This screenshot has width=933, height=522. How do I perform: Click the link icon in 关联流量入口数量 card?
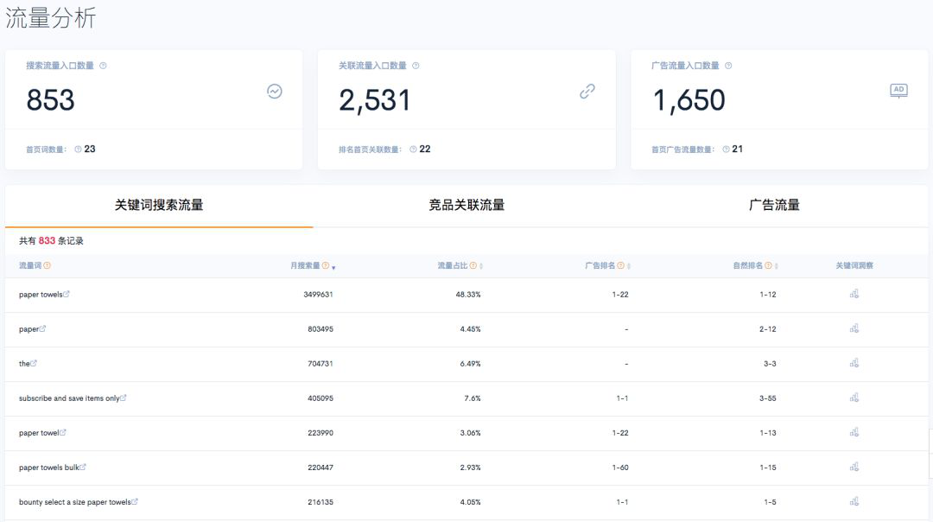(587, 91)
